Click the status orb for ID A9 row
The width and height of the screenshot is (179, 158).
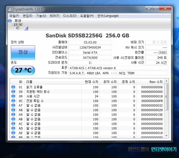[x=13, y=114]
